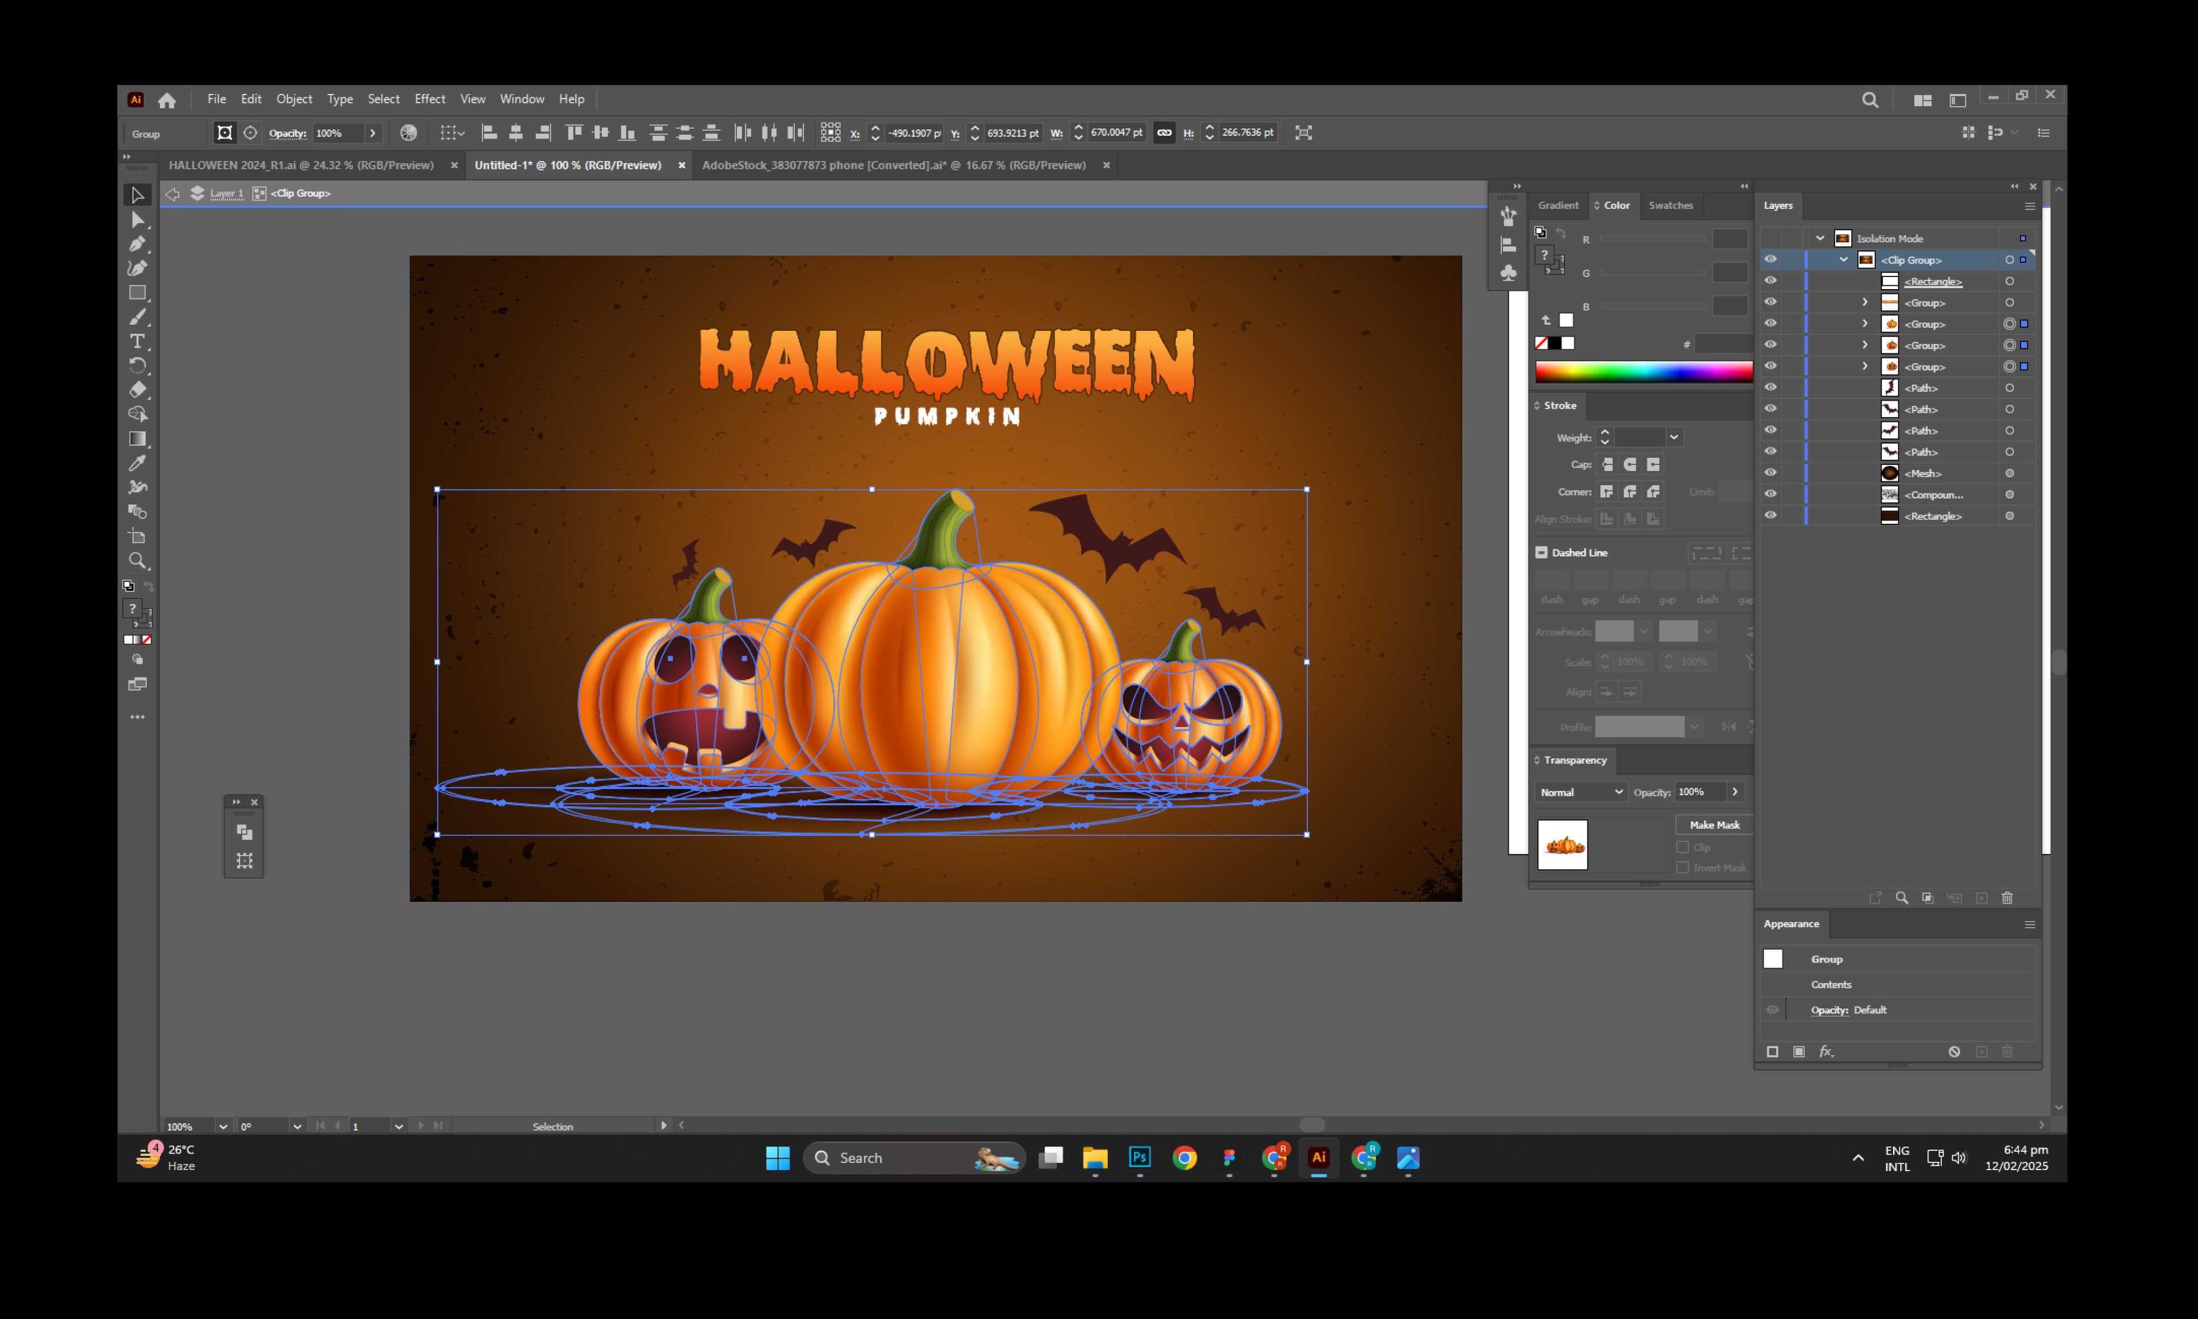Toggle visibility of first Path layer
The width and height of the screenshot is (2198, 1319).
[1770, 388]
